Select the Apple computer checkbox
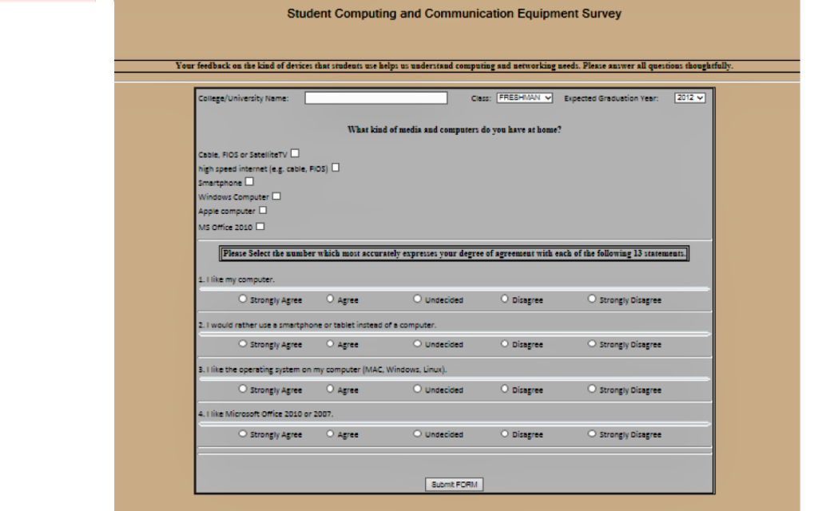The image size is (818, 511). tap(263, 211)
